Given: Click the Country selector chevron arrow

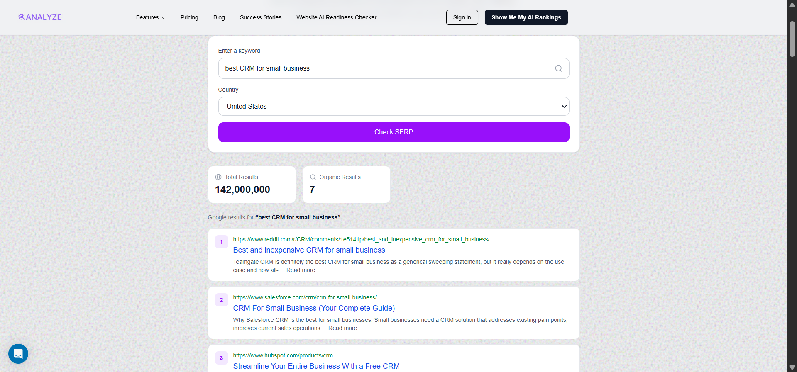Looking at the screenshot, I should pos(564,107).
